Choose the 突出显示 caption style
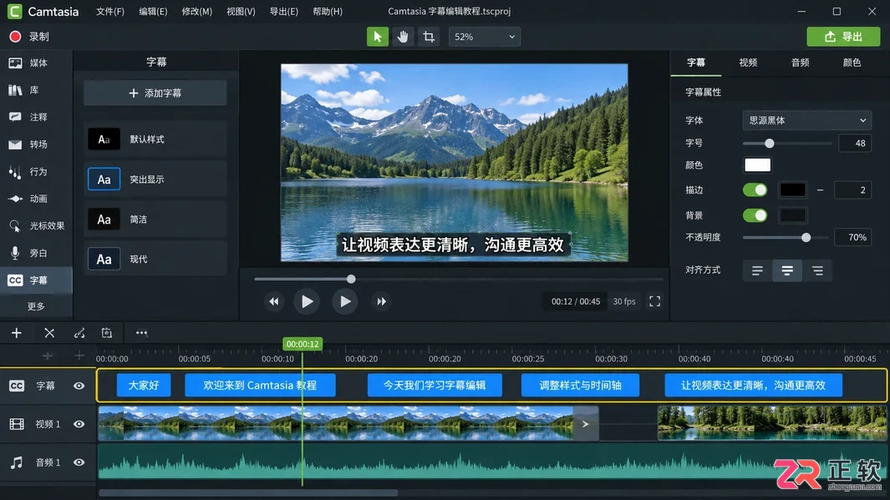 (155, 179)
